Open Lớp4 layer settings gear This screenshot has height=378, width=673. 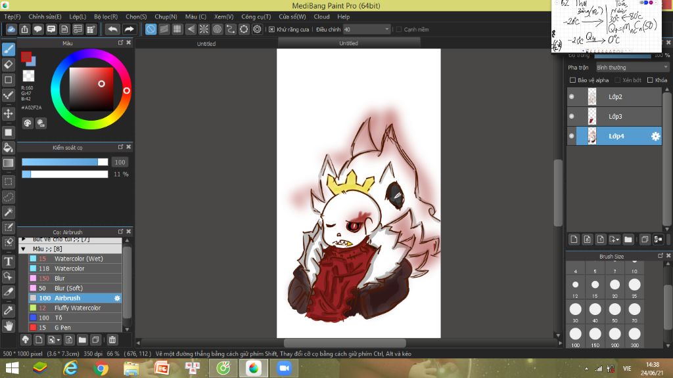(655, 136)
